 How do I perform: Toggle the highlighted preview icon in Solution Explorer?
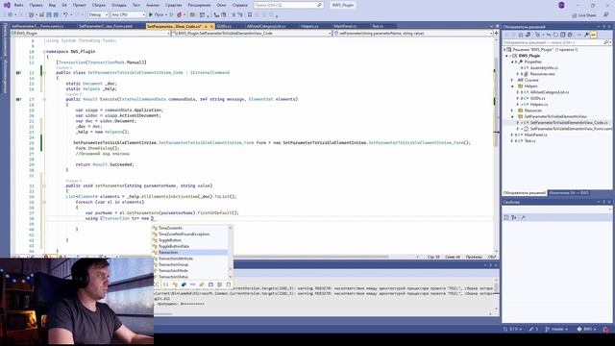(x=594, y=35)
